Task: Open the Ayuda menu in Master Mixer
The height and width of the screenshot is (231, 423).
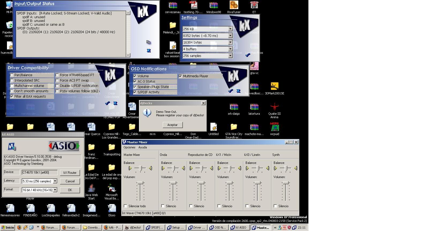Action: coord(142,148)
